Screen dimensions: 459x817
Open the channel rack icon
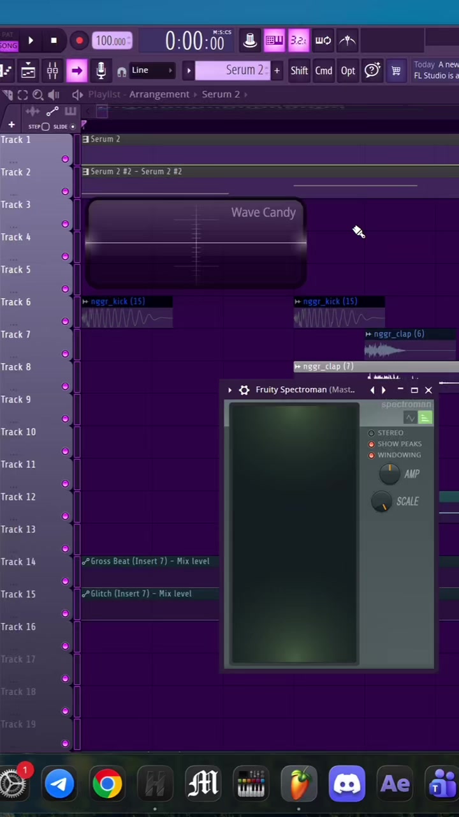tap(28, 71)
